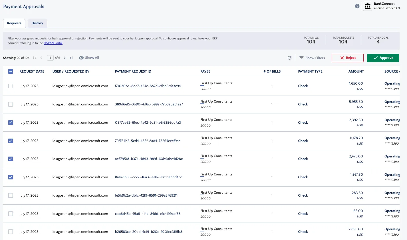407x240 pixels.
Task: Click the Showing 20 of 104 label
Action: pos(16,58)
